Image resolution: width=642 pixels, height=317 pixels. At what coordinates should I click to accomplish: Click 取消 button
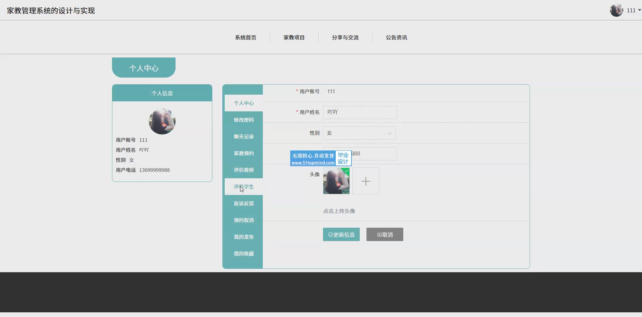click(385, 234)
